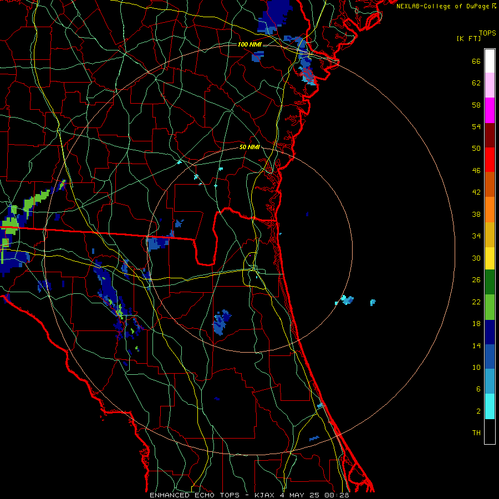Click the legend value "42"
The image size is (499, 499).
(476, 192)
